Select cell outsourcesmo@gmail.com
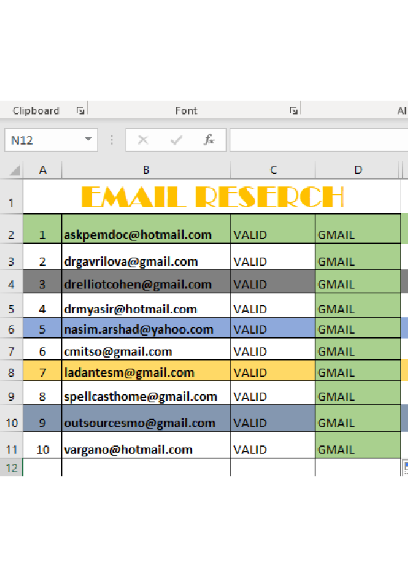The width and height of the screenshot is (408, 577). [146, 419]
